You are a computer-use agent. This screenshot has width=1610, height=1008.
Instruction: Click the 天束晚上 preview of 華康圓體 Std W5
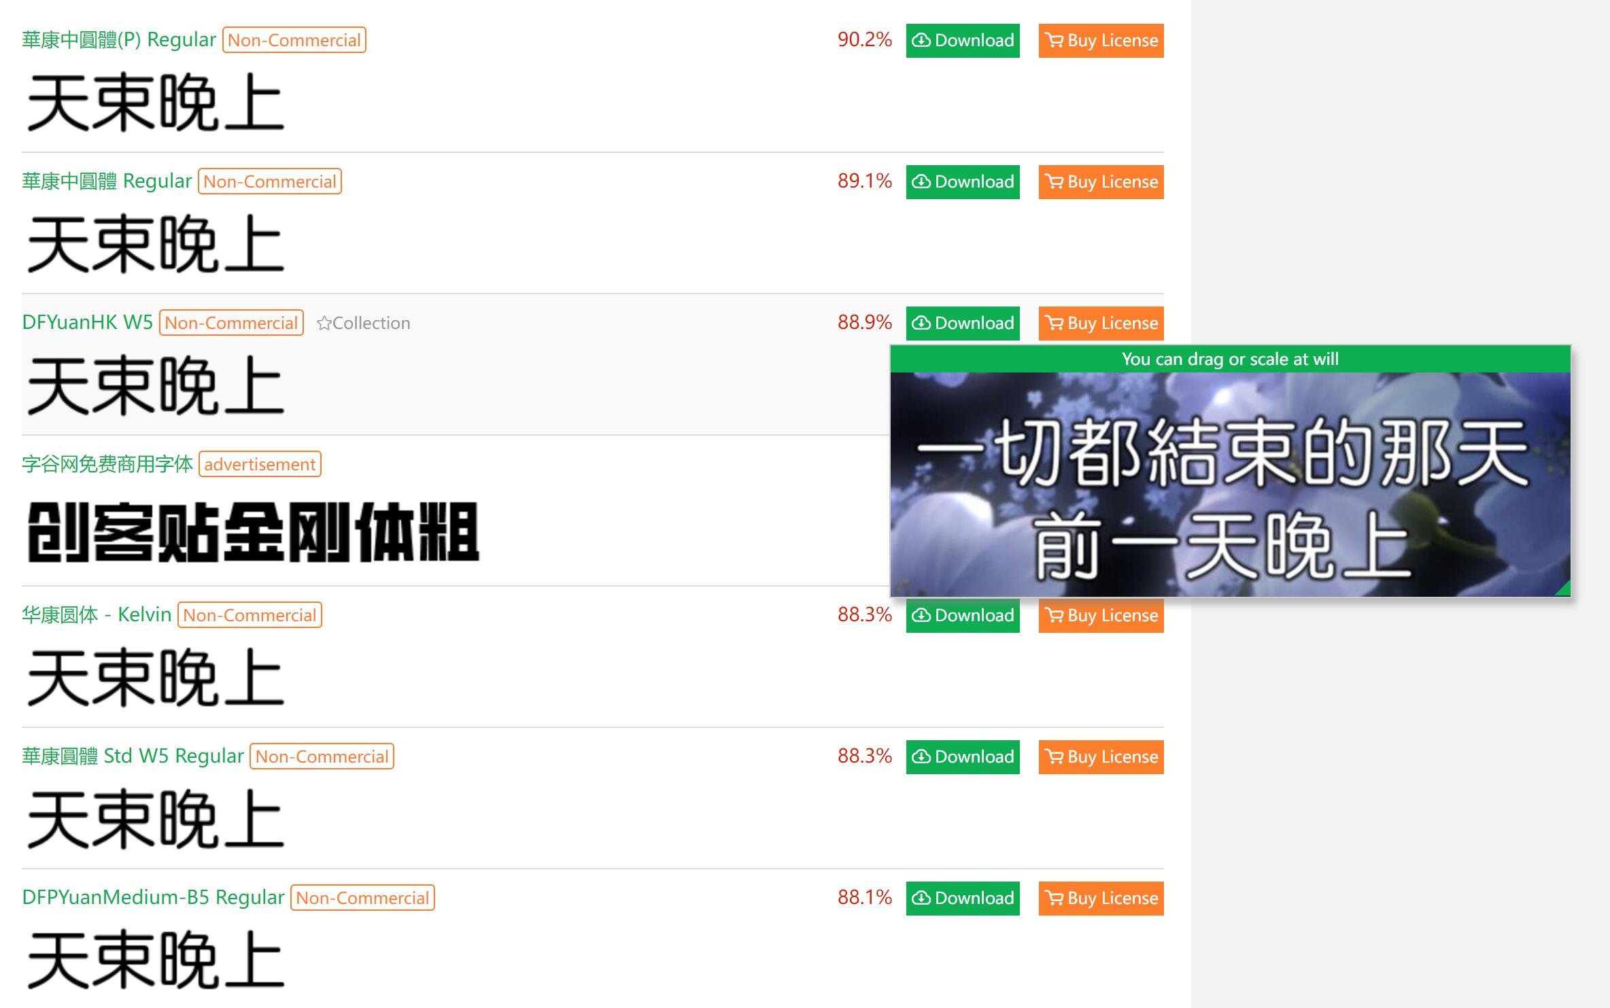tap(156, 819)
